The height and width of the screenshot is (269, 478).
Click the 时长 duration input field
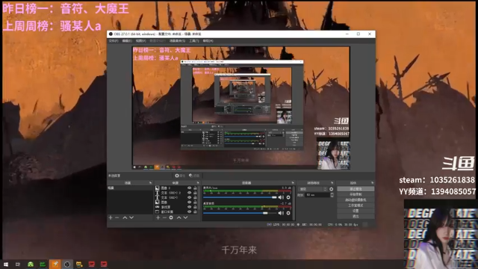point(317,195)
